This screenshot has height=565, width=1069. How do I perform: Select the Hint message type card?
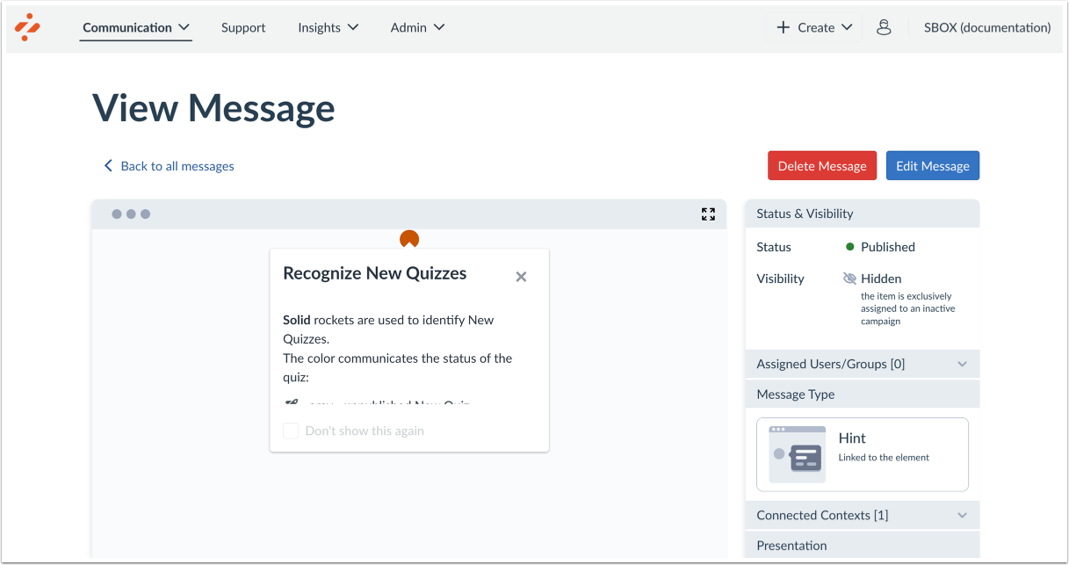[x=862, y=454]
